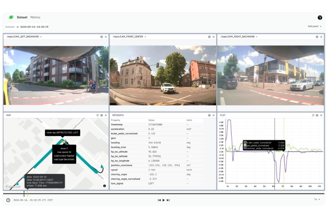The width and height of the screenshot is (326, 217).
Task: Click the Dataset breadcrumb link
Action: click(x=9, y=27)
